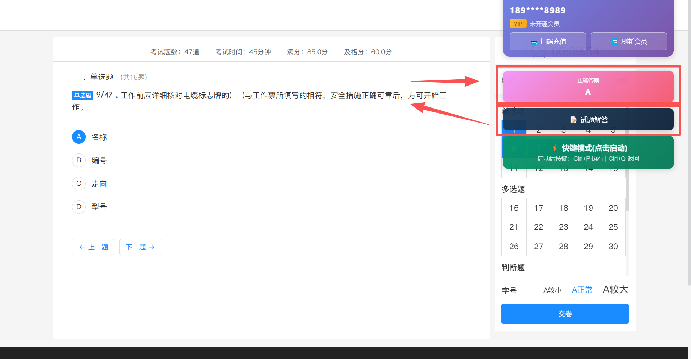This screenshot has width=691, height=359.
Task: Jump to question 16
Action: pyautogui.click(x=514, y=208)
